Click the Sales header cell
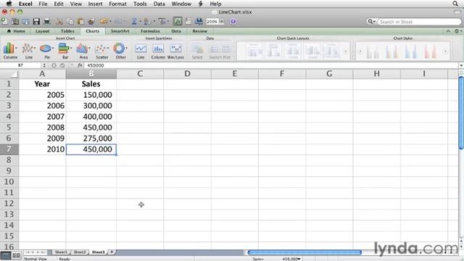The width and height of the screenshot is (464, 261). [91, 84]
